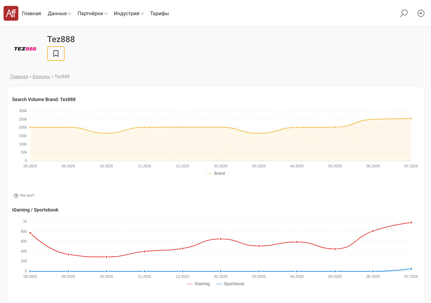Image resolution: width=431 pixels, height=303 pixels.
Task: Follow the Бренды breadcrumb link
Action: click(41, 76)
